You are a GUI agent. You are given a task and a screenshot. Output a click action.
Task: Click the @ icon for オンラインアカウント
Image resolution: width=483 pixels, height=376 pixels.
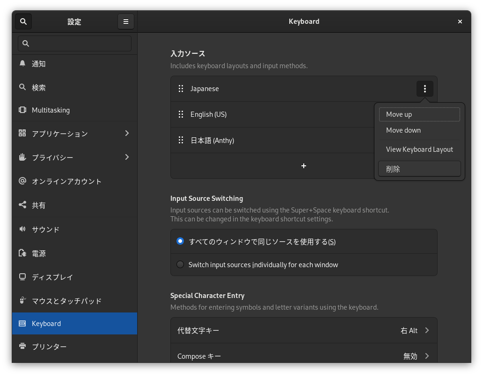tap(22, 181)
